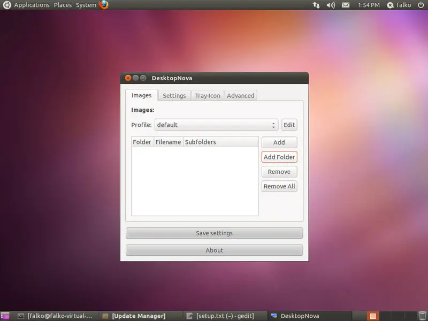
Task: Switch to the falko terminal taskbar entry
Action: coord(56,316)
